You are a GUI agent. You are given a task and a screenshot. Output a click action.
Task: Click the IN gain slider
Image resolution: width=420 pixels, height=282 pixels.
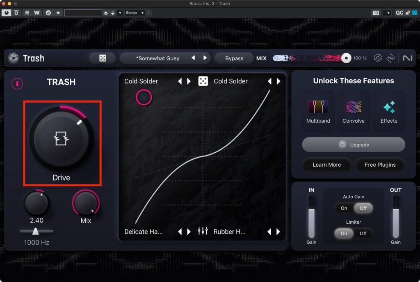click(312, 217)
